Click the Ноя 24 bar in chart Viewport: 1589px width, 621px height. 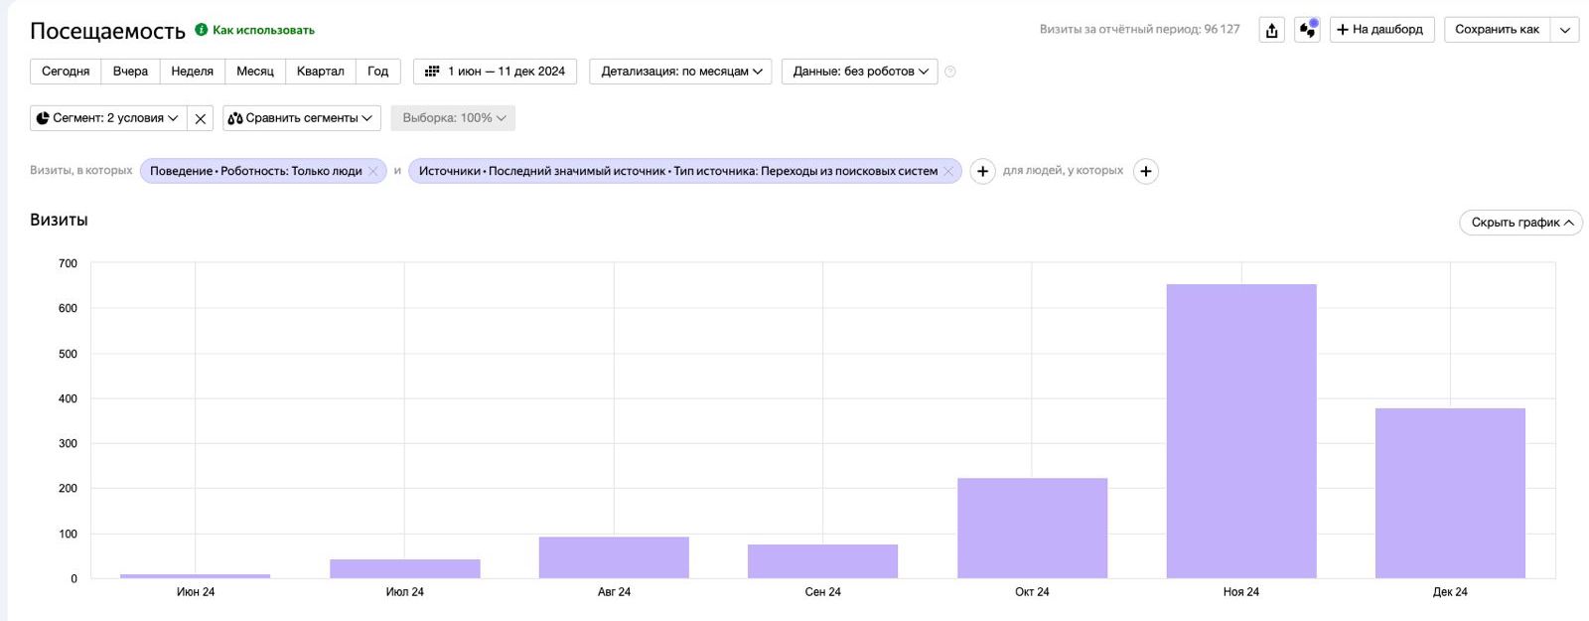(1241, 431)
